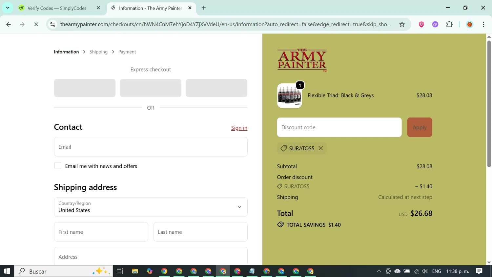Viewport: 492px width, 277px height.
Task: Click the Address input field
Action: tap(151, 256)
